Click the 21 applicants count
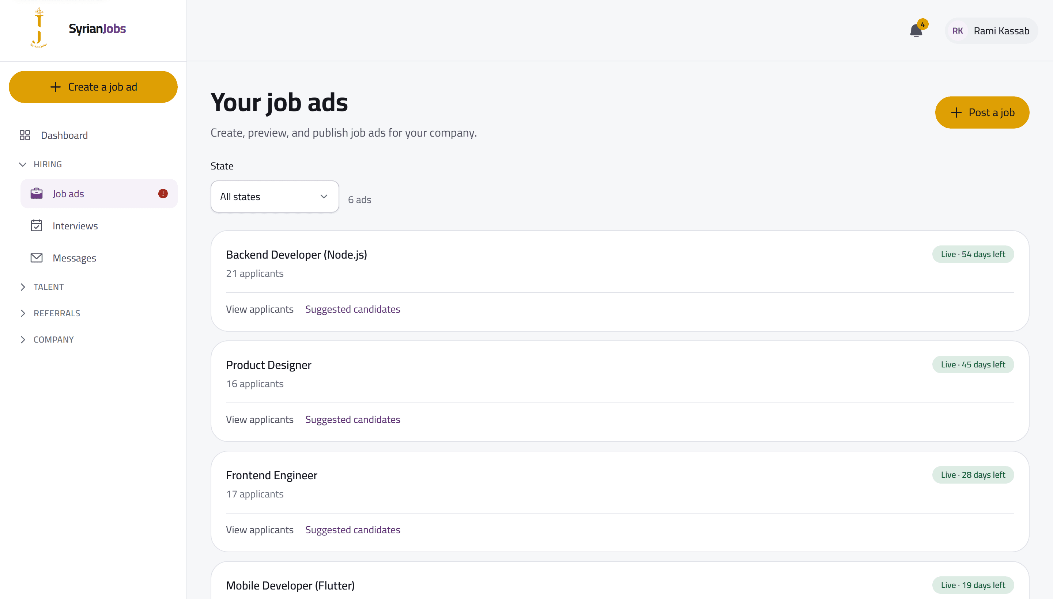 [255, 274]
